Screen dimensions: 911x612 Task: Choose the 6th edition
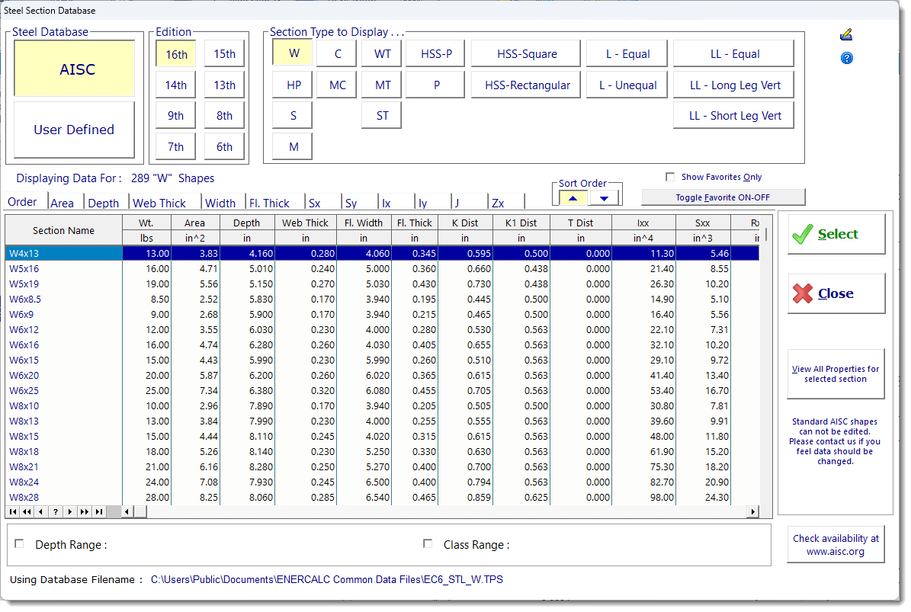click(224, 147)
